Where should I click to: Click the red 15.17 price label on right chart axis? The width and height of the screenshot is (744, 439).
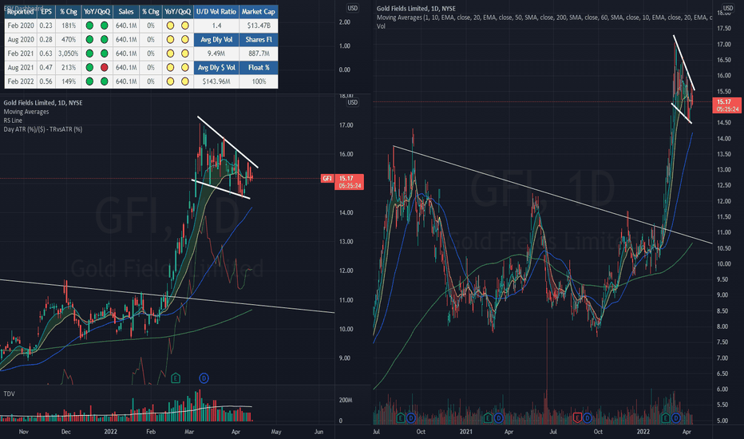coord(726,105)
